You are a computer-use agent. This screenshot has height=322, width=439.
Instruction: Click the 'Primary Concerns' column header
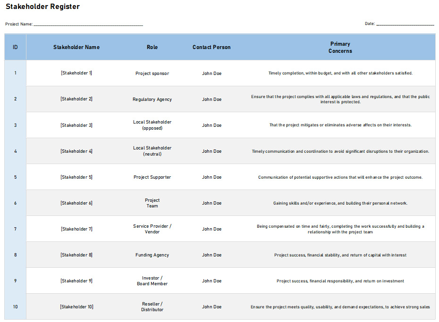(340, 47)
